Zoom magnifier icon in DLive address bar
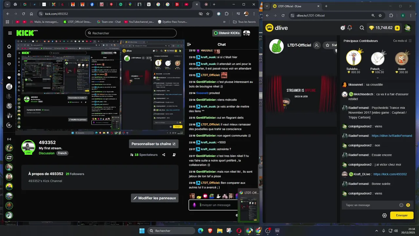The height and width of the screenshot is (236, 419). pyautogui.click(x=373, y=15)
